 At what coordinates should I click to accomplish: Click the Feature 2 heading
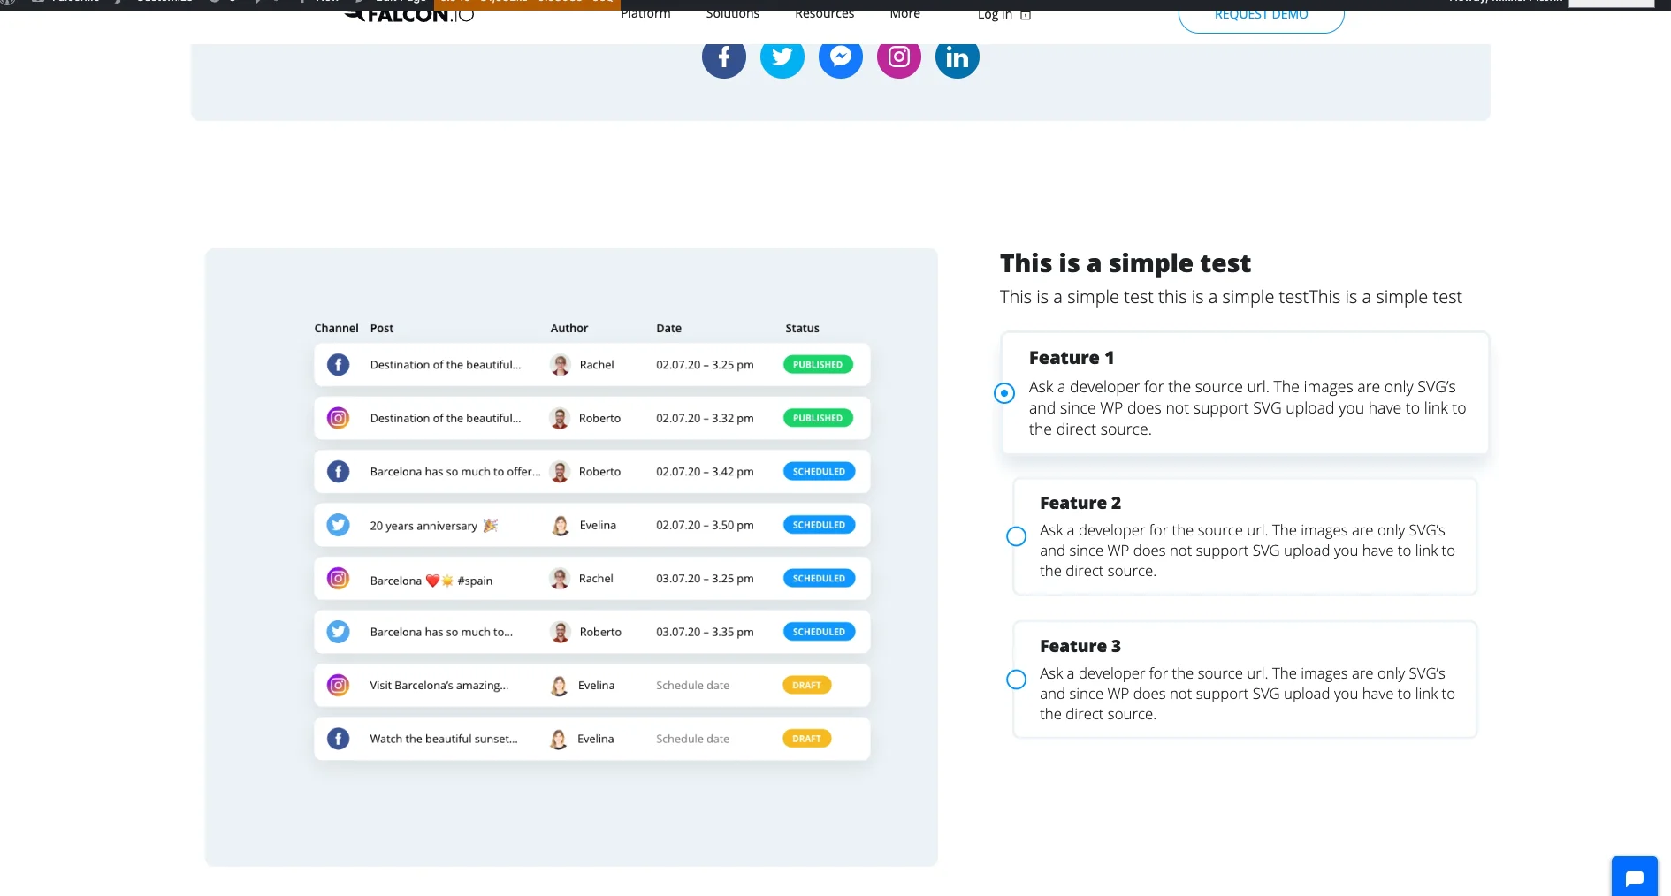pyautogui.click(x=1080, y=503)
